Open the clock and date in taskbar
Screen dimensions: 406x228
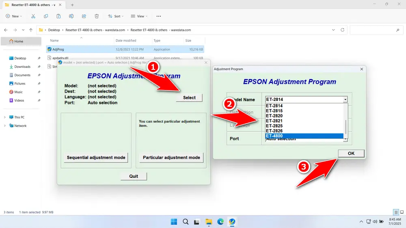395,222
